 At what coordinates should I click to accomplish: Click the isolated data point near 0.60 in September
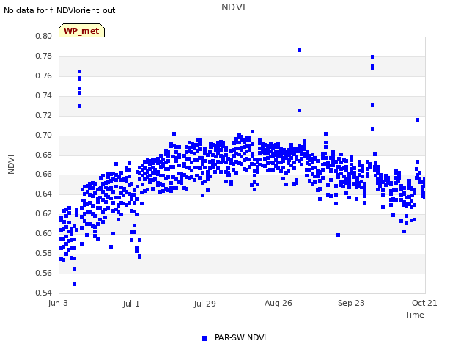click(339, 235)
